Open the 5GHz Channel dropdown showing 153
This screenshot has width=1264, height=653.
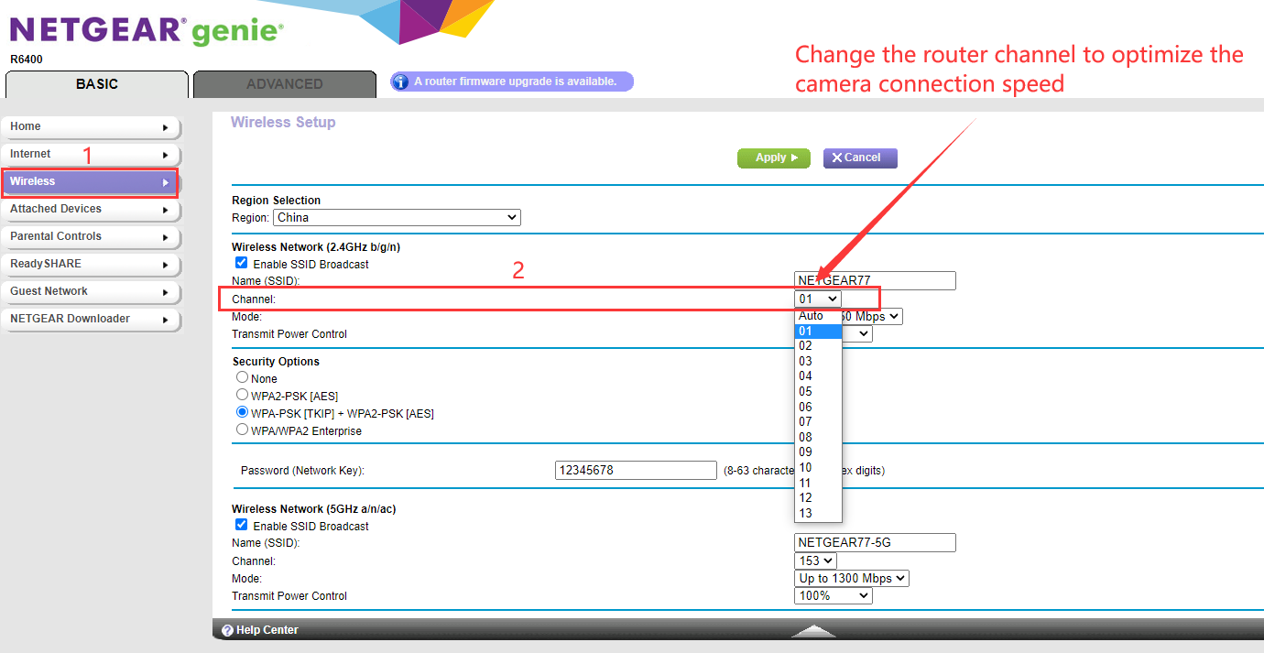(815, 560)
